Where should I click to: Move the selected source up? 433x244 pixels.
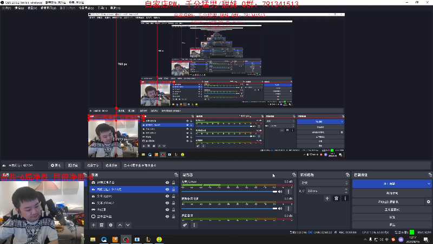[120, 225]
